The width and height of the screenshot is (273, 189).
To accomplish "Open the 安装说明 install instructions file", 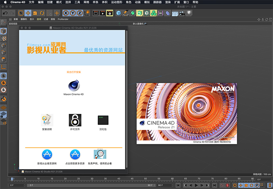I will pyautogui.click(x=47, y=120).
